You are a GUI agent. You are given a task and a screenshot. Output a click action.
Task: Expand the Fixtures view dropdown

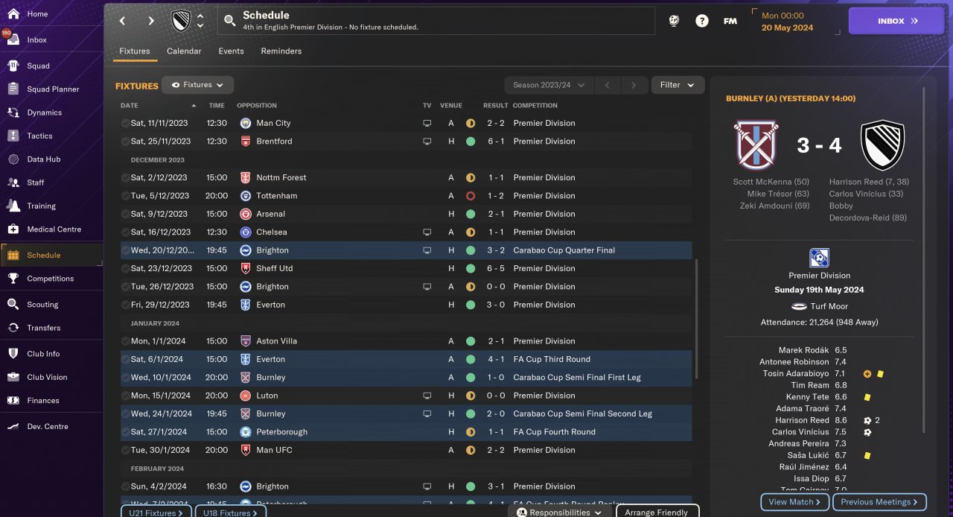pyautogui.click(x=198, y=85)
